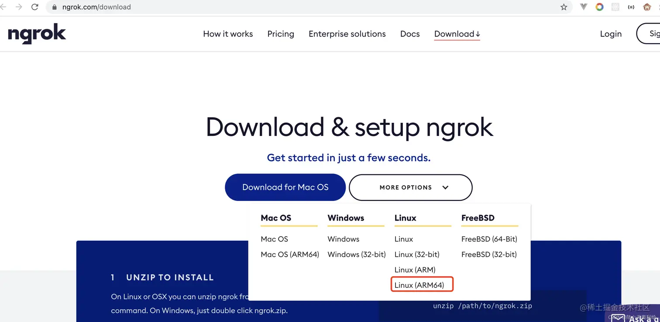The width and height of the screenshot is (660, 322).
Task: Click the FreeBSD column heading
Action: click(x=478, y=218)
